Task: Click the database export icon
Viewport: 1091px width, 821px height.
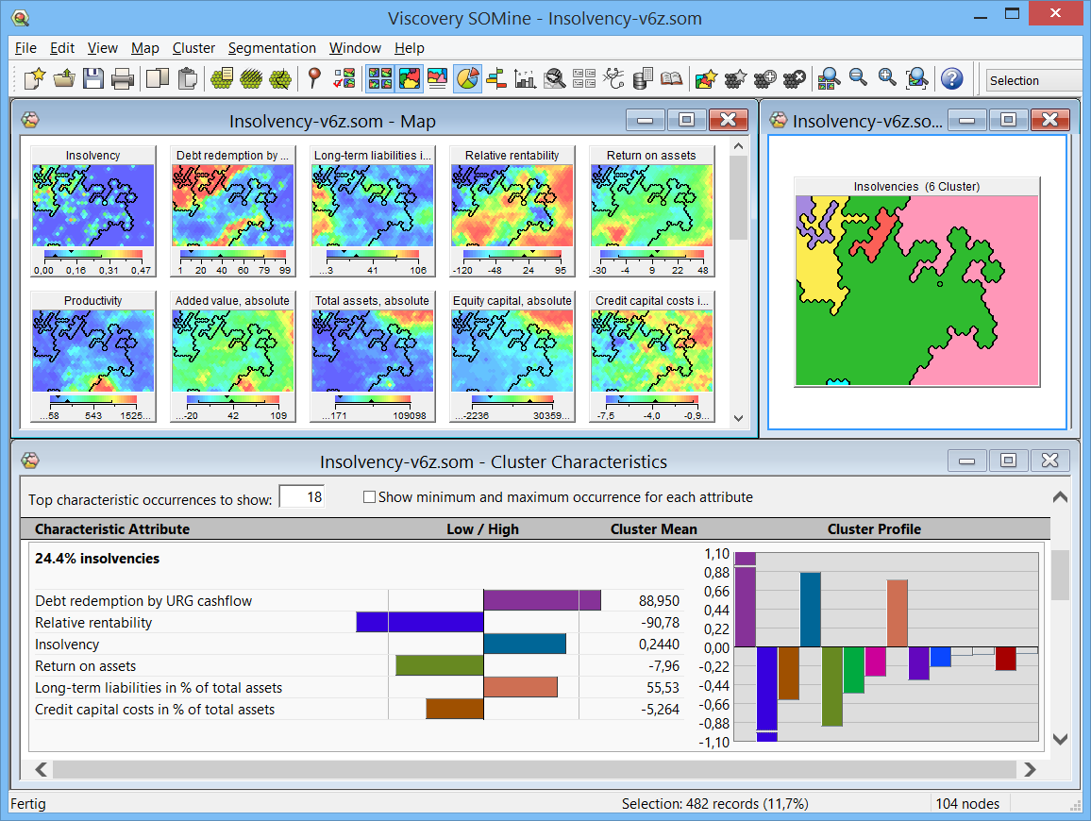Action: pyautogui.click(x=643, y=79)
